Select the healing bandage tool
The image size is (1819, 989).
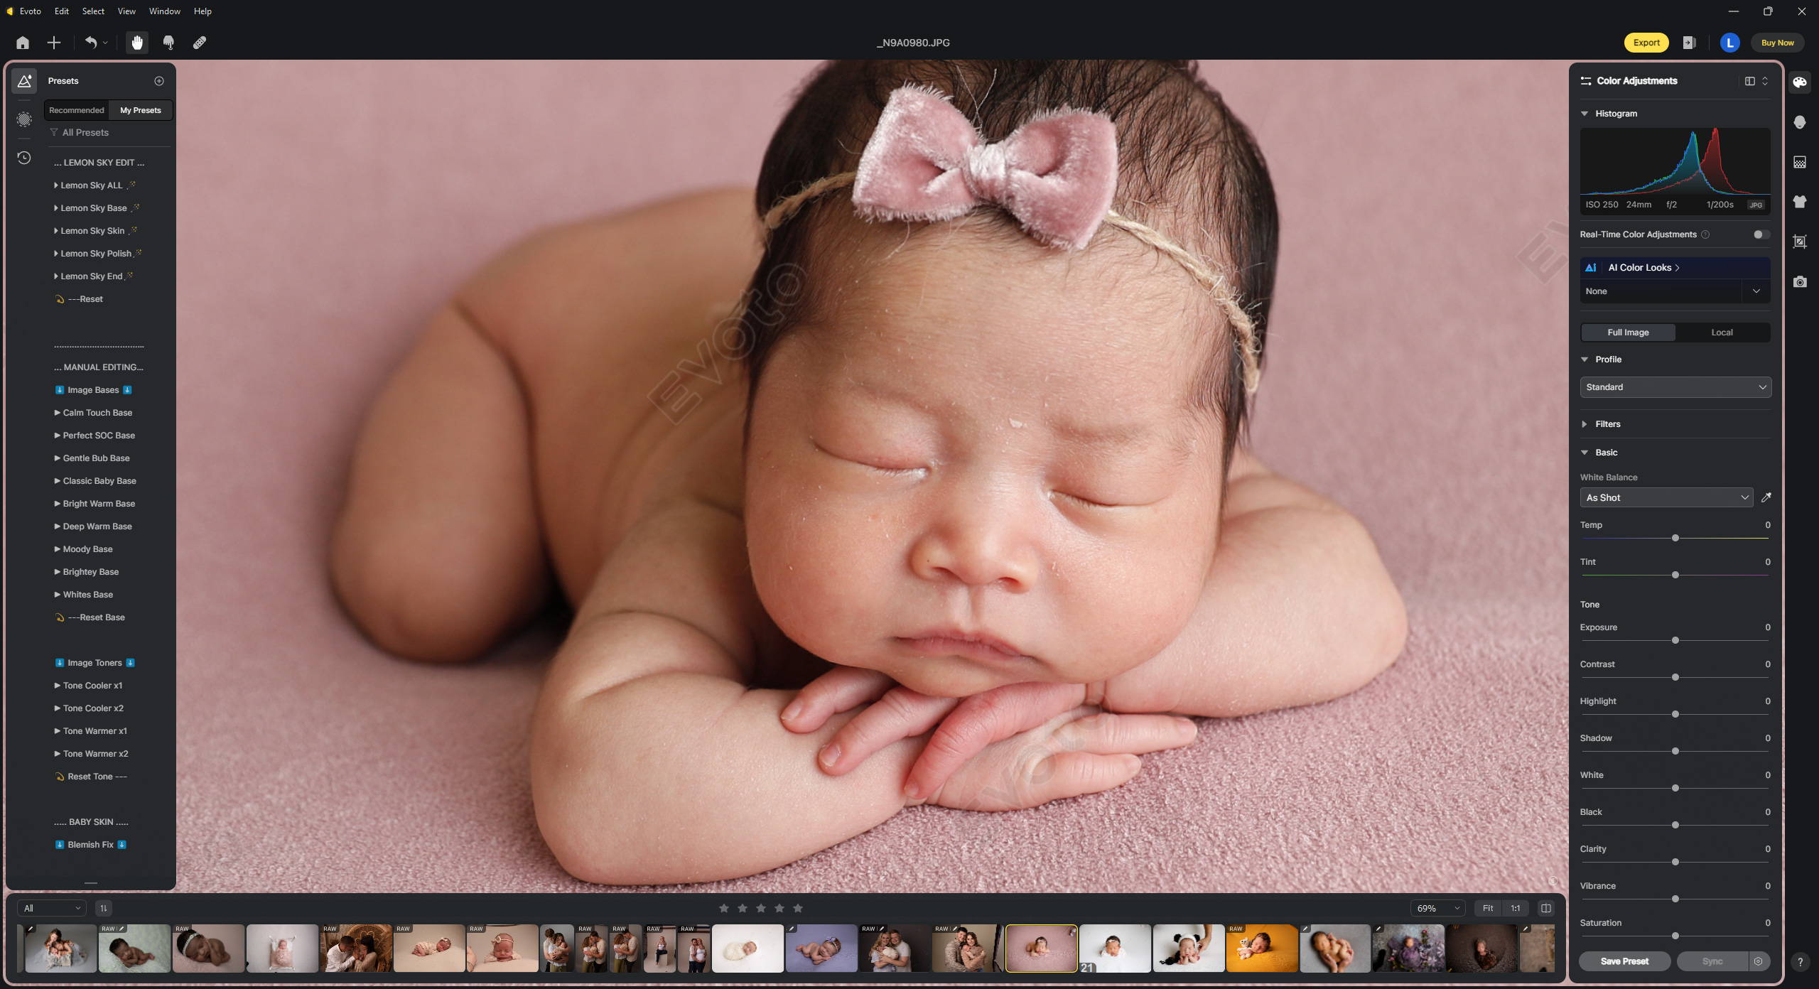tap(200, 43)
